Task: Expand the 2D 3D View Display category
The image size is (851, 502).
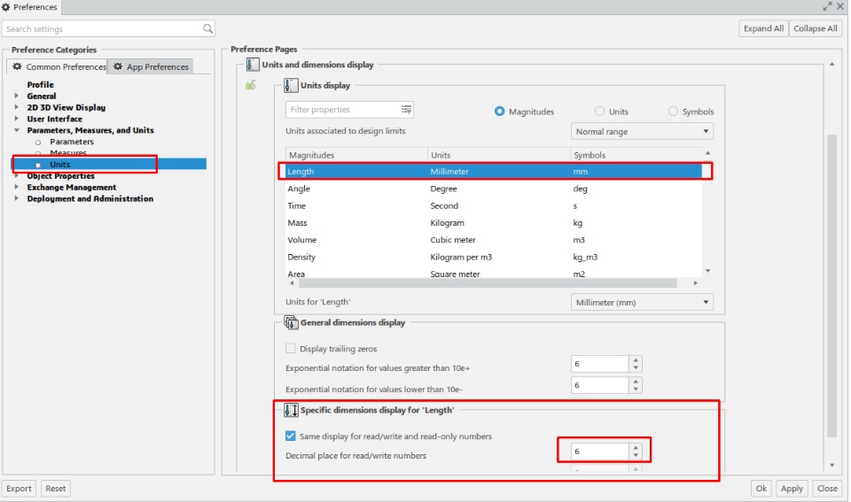Action: 16,107
